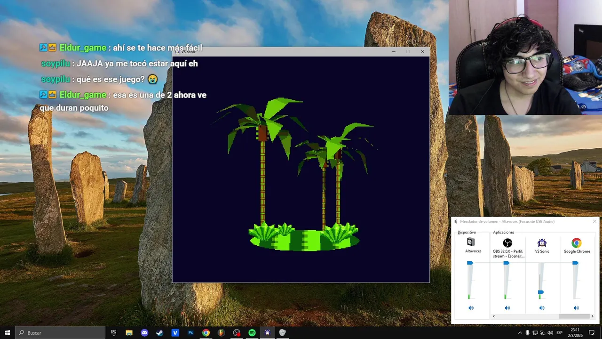This screenshot has width=602, height=339.
Task: Open File Explorer from the taskbar
Action: click(129, 332)
